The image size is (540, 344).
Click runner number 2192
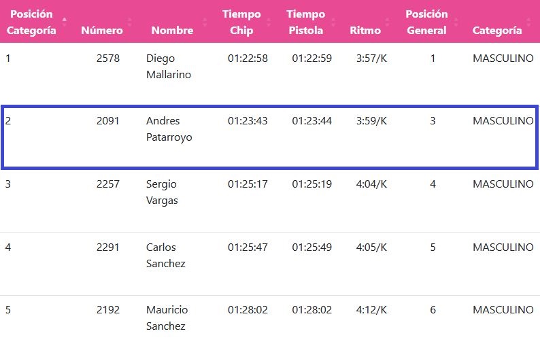pos(108,309)
